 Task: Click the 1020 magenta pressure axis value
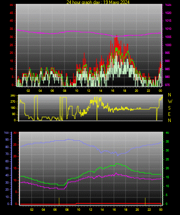pos(168,13)
